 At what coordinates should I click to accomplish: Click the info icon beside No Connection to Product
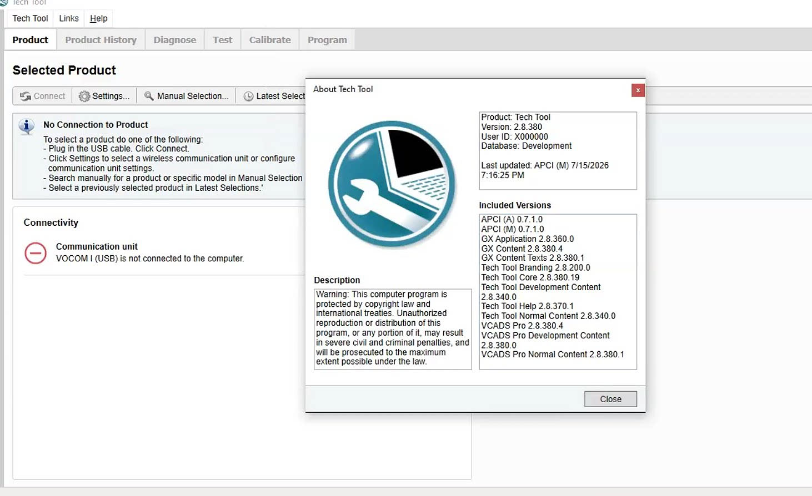pyautogui.click(x=26, y=126)
